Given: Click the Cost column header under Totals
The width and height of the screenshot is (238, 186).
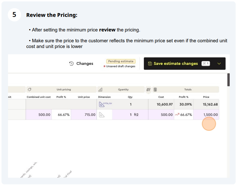Looking at the screenshot, I should pos(161,97).
